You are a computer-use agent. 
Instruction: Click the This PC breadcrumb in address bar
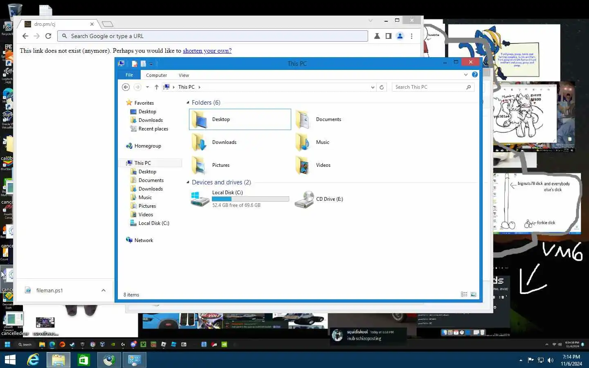(186, 87)
